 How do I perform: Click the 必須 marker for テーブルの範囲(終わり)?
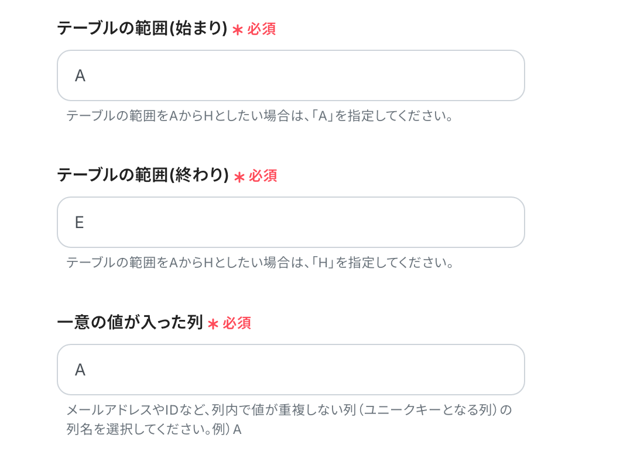(x=263, y=176)
